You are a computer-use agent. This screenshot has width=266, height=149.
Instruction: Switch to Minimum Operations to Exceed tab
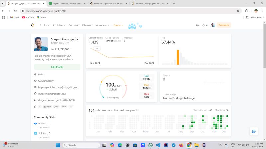point(109,3)
